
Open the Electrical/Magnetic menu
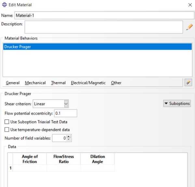click(88, 83)
